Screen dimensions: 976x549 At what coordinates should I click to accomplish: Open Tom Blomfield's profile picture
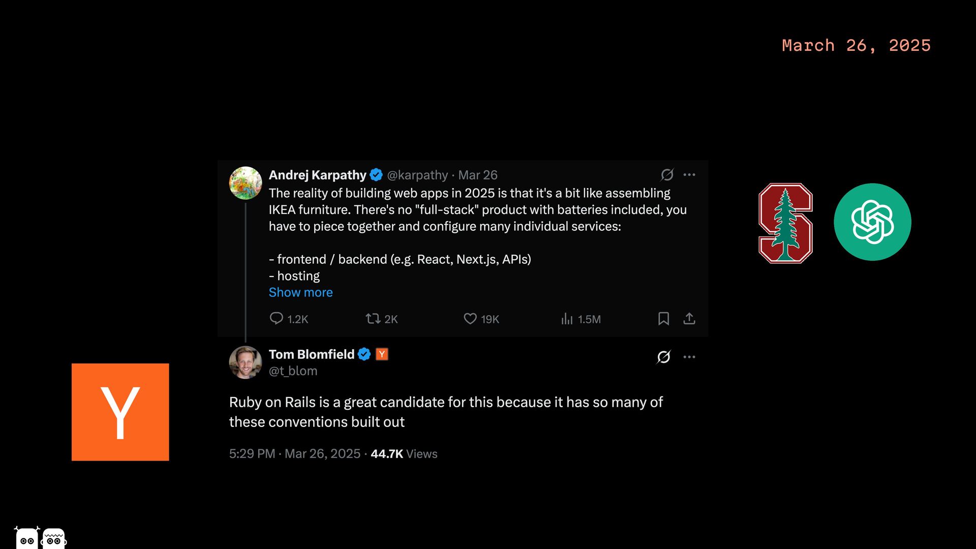coord(246,362)
